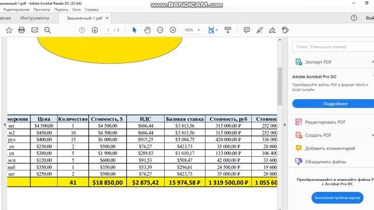Open find text magnifier in toolbar
374x210 pixels.
[47, 30]
